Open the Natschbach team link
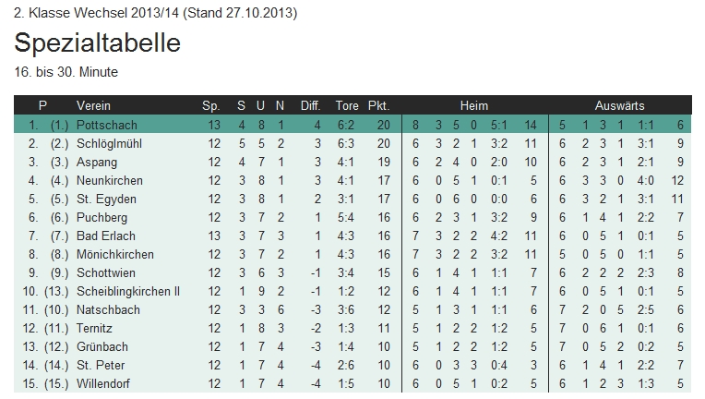Screen dimensions: 705x399 tap(105, 309)
